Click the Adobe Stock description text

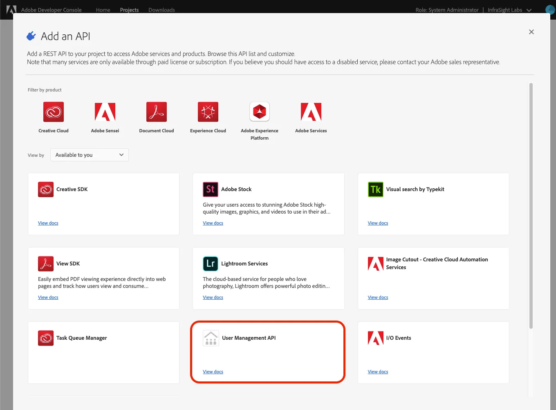pyautogui.click(x=267, y=208)
